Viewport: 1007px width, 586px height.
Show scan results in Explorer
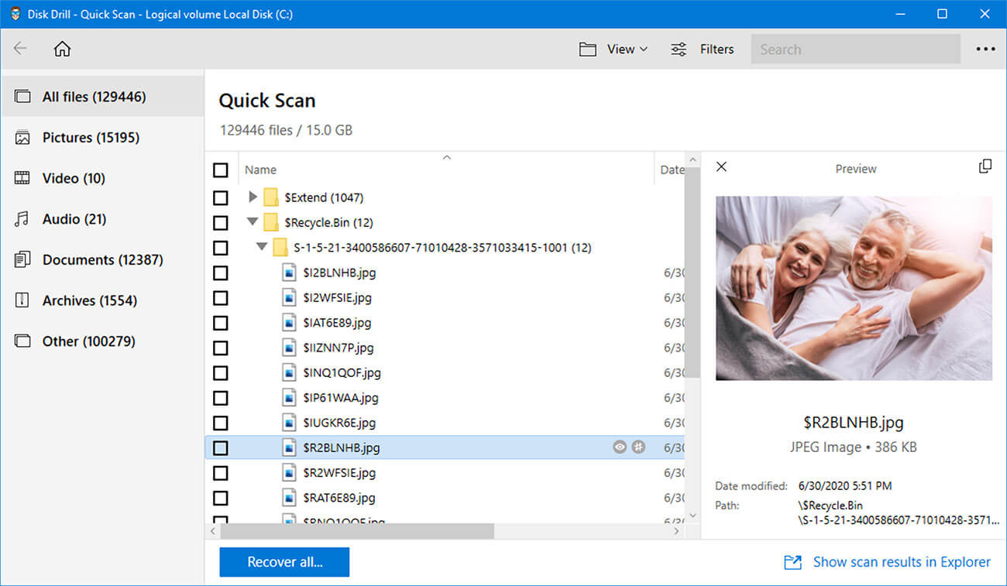(901, 561)
